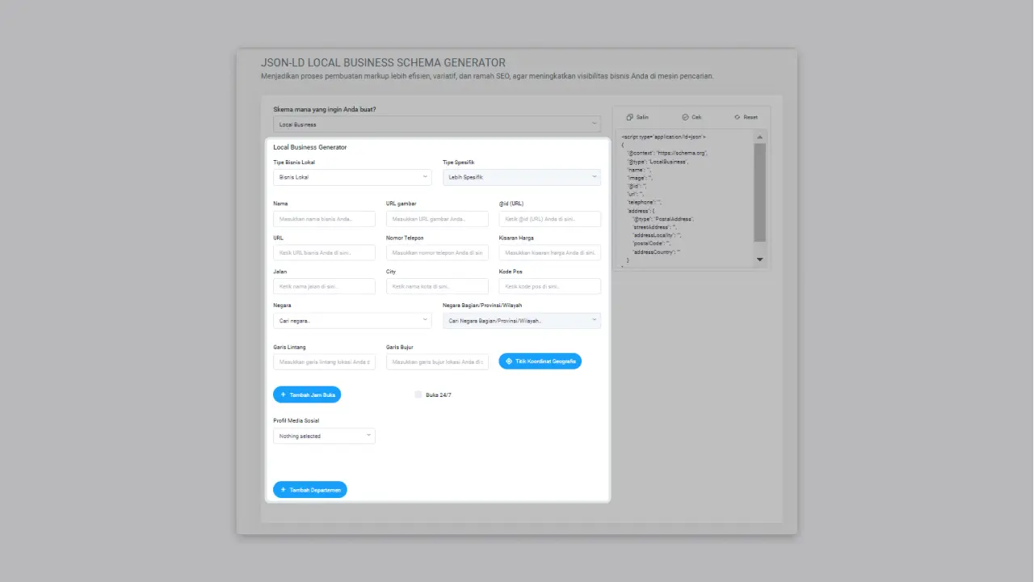Expand the Negara Bagian/Provinsi/Wilayah dropdown
The image size is (1034, 582).
pos(521,320)
